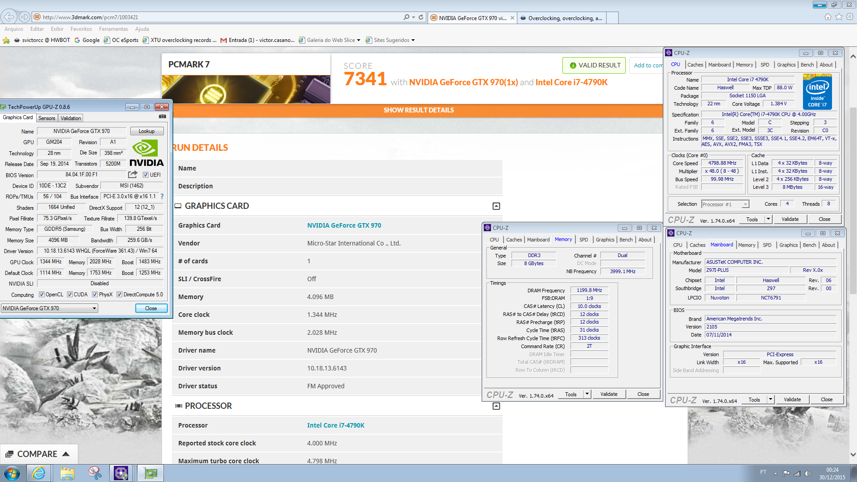
Task: Open Tools dropdown arrow in CPU-Z Memory window
Action: point(587,394)
